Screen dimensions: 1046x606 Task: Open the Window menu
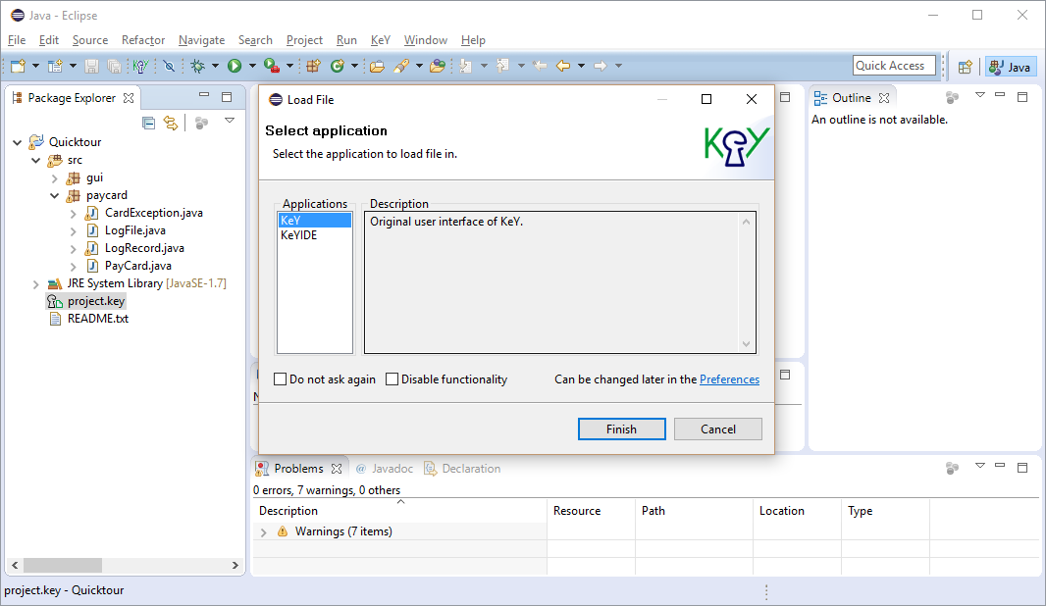coord(426,40)
